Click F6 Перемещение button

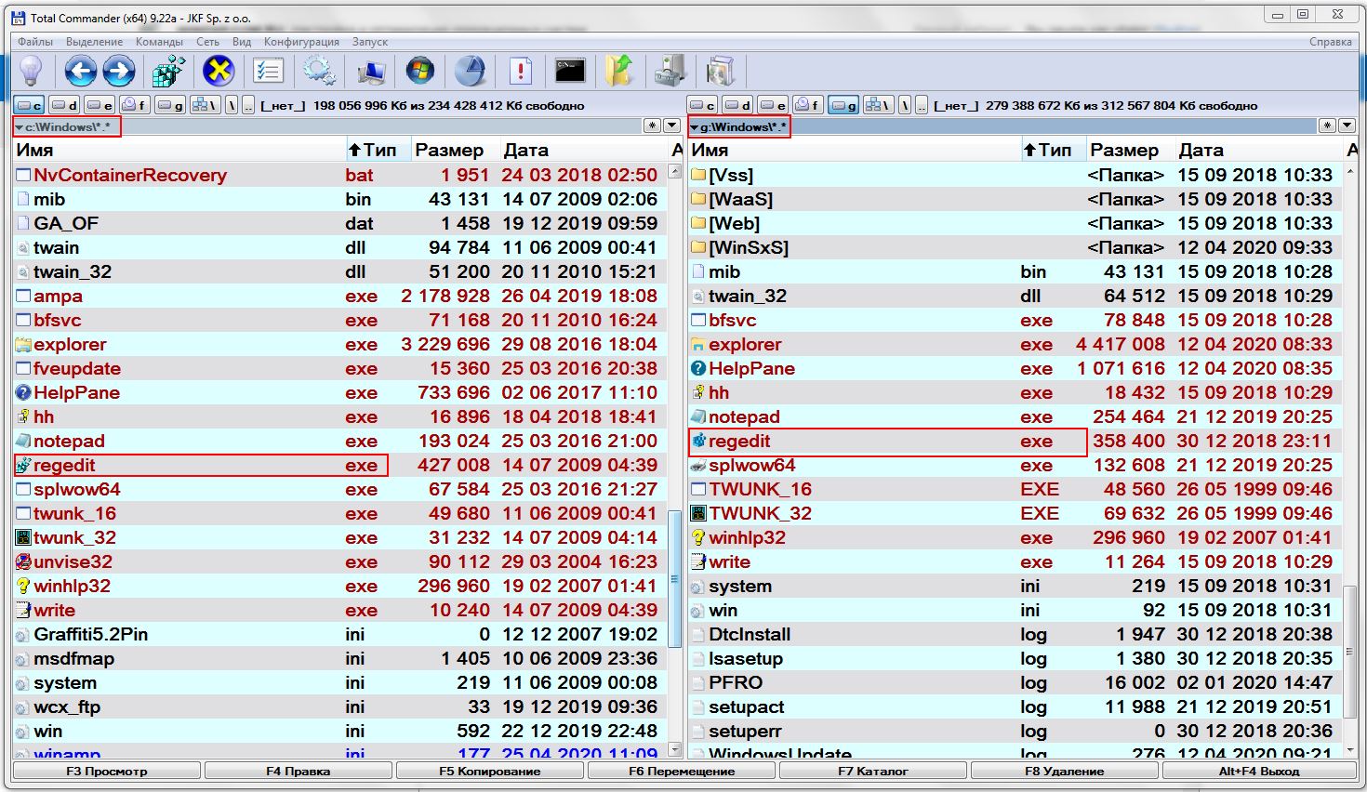point(682,771)
